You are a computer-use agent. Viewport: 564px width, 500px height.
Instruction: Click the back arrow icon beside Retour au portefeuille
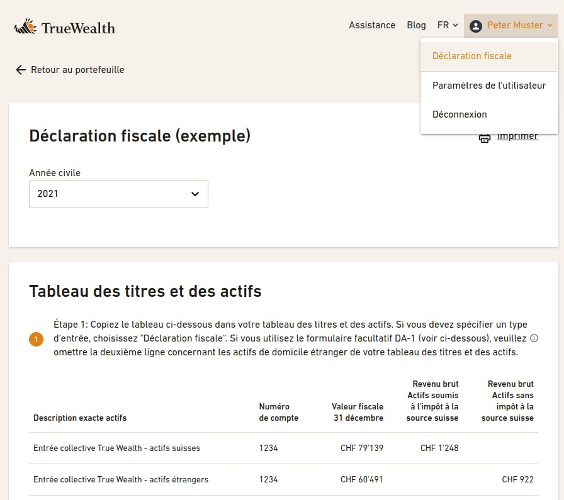click(21, 70)
